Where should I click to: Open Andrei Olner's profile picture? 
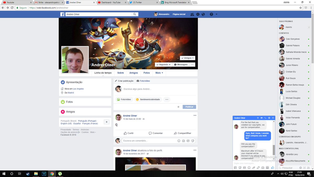point(75,60)
